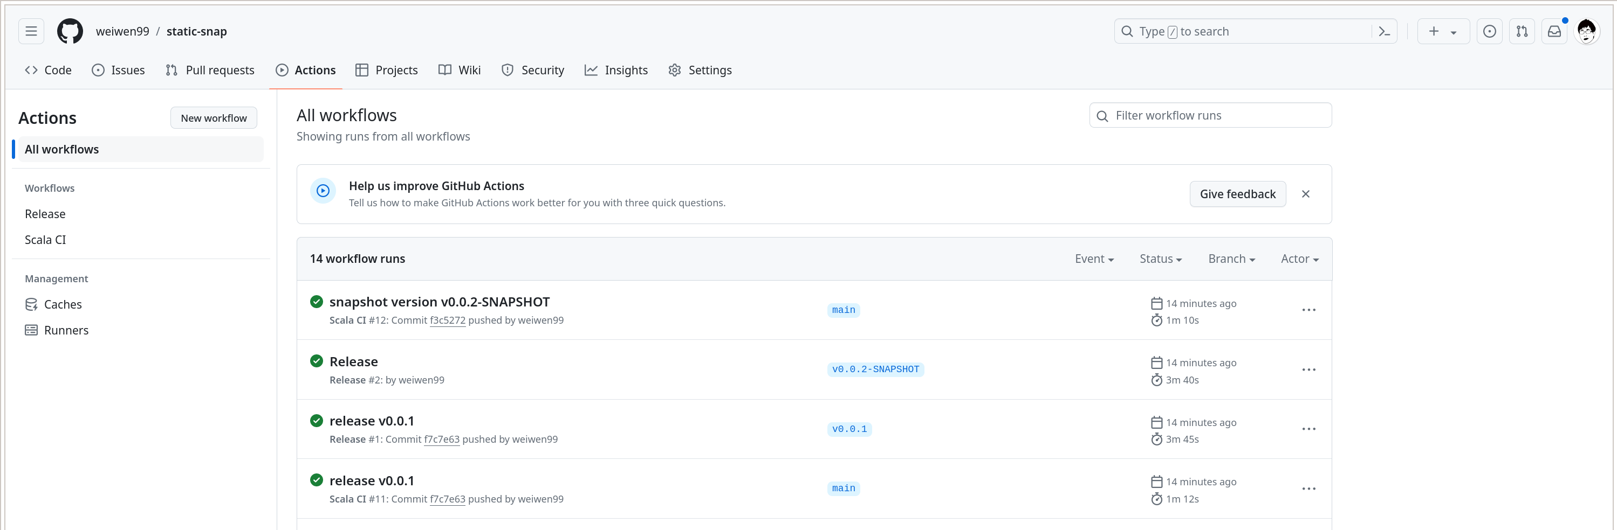This screenshot has height=530, width=1617.
Task: Expand the Status filter dropdown
Action: pos(1161,259)
